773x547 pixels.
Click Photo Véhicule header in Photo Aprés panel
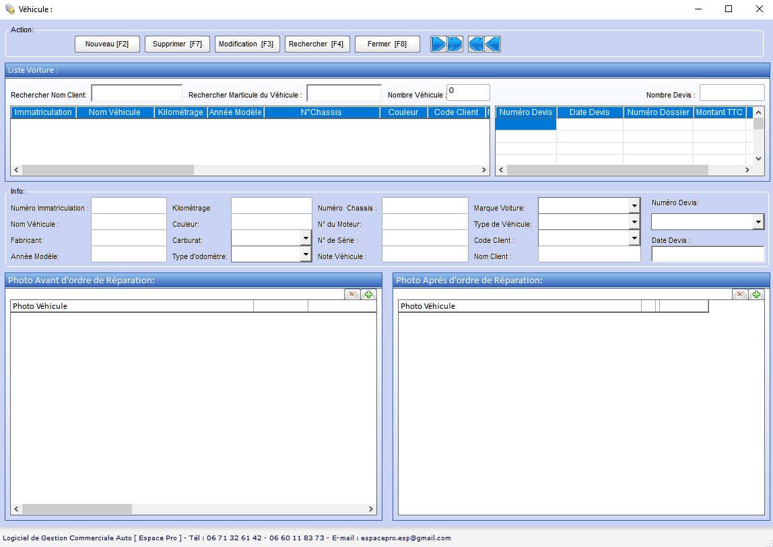coord(520,306)
